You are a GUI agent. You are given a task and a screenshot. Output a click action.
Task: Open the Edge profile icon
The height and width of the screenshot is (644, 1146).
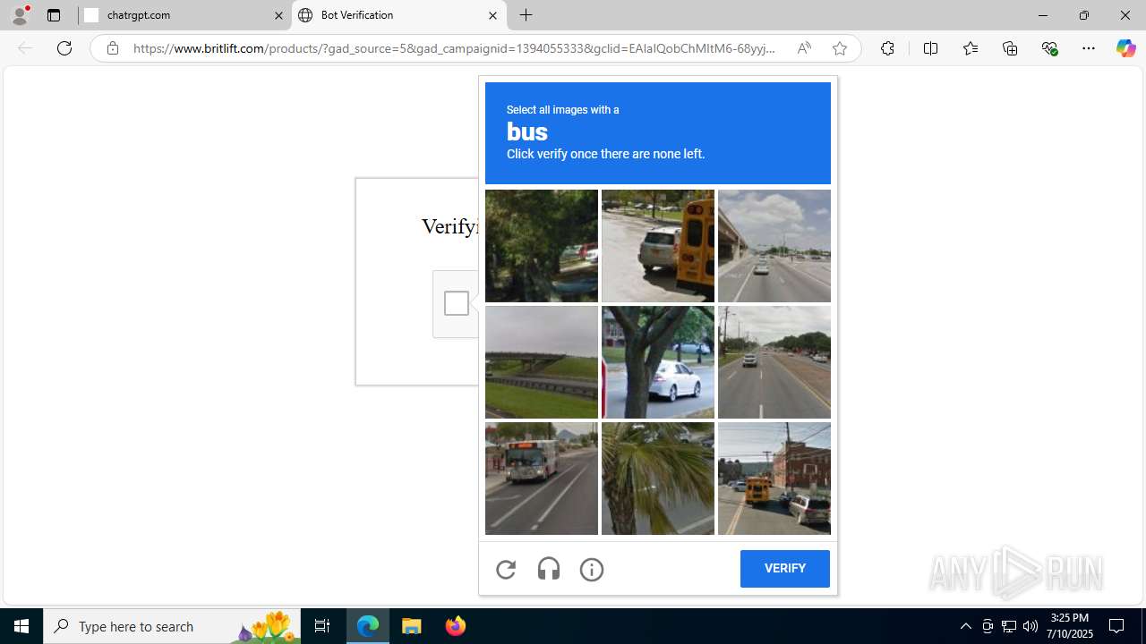click(20, 15)
